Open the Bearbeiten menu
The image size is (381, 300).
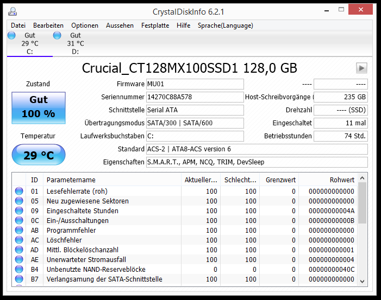pos(48,25)
